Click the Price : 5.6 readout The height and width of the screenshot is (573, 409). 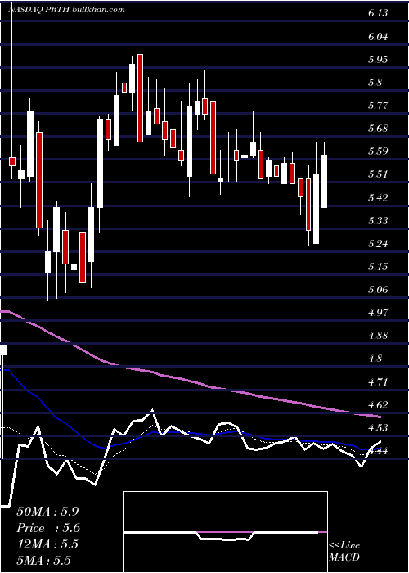click(x=48, y=528)
